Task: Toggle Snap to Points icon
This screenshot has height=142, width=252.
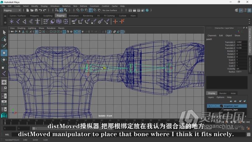Action: click(86, 10)
